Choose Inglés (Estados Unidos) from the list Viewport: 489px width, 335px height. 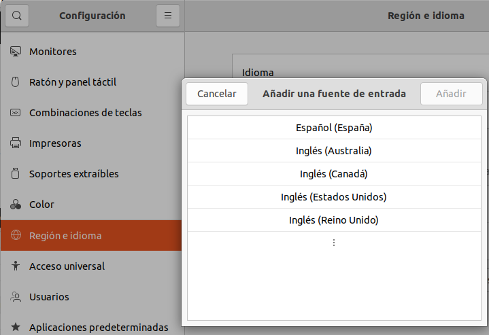tap(335, 196)
